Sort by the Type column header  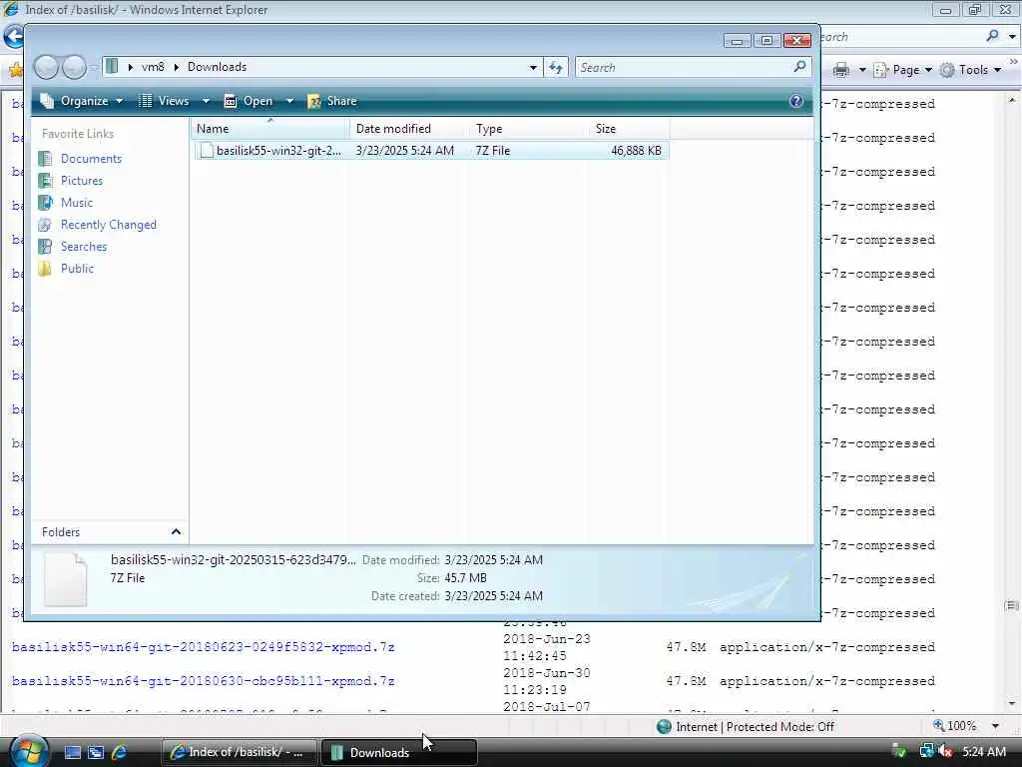(x=529, y=129)
